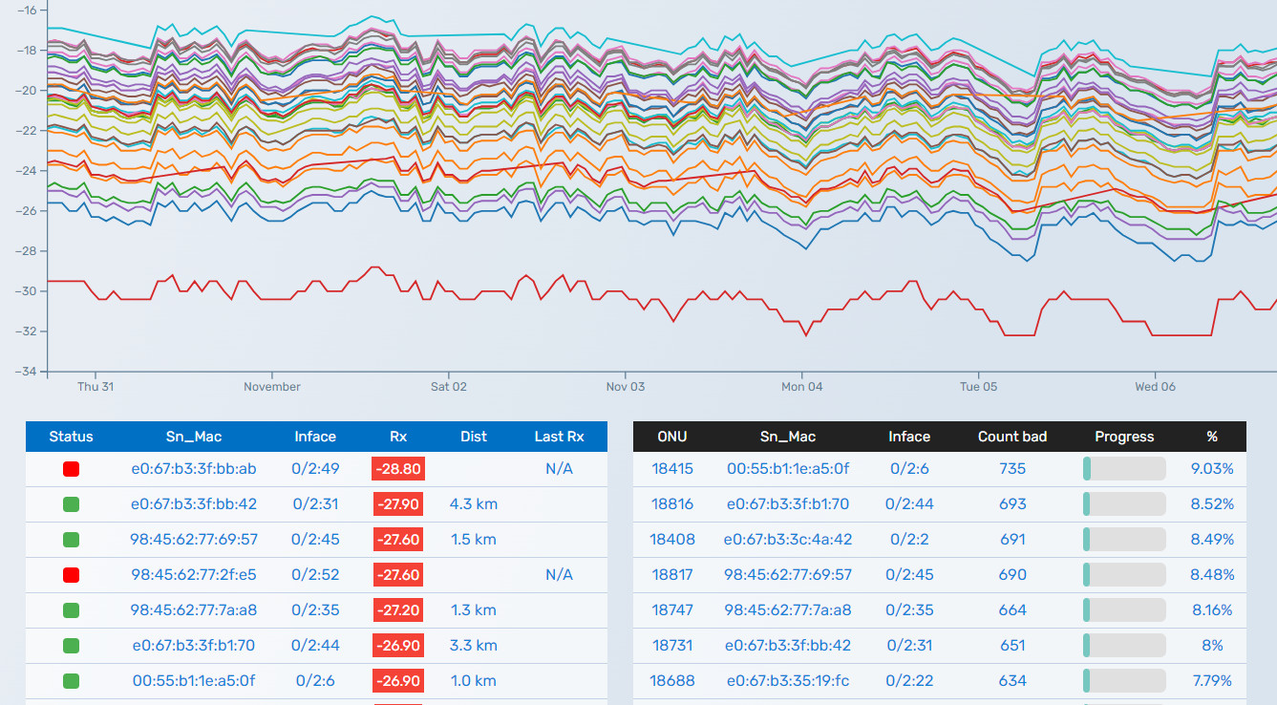The width and height of the screenshot is (1277, 705).
Task: Click count bad value 693
Action: pyautogui.click(x=1012, y=504)
